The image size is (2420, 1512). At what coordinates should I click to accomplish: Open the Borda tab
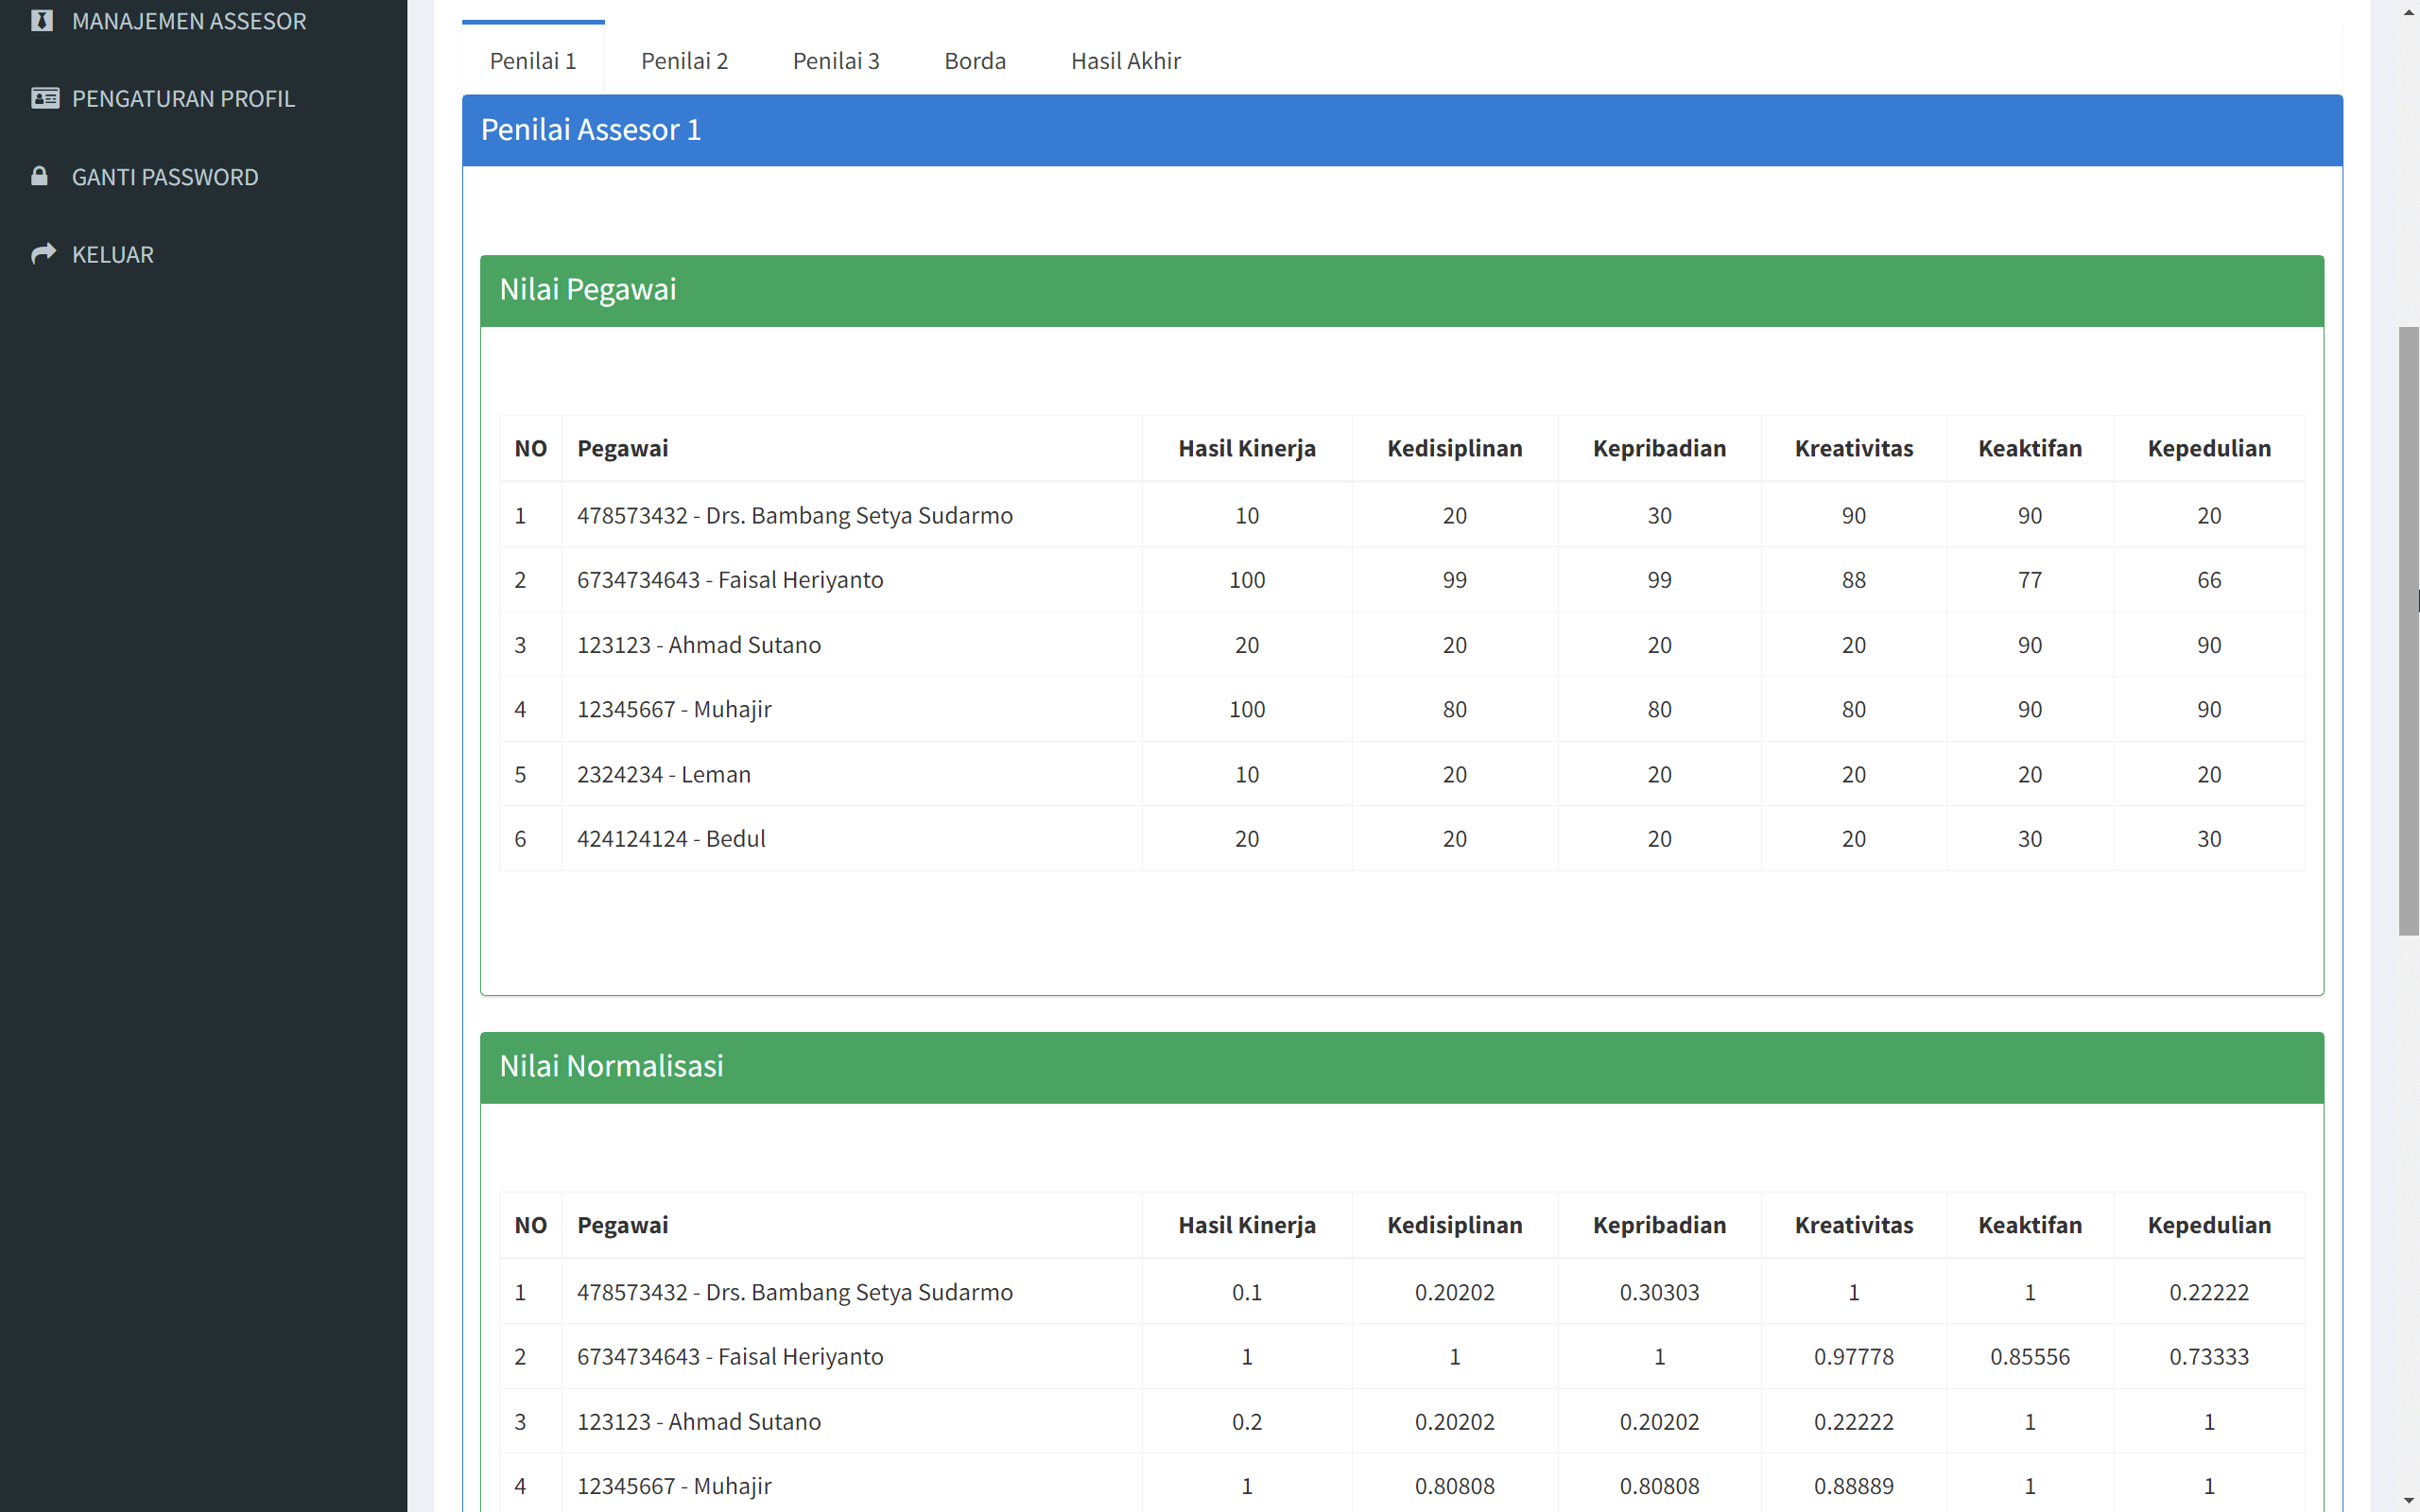pos(974,60)
